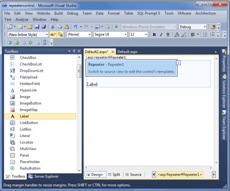Select highlighted Label control in Toolbox
The height and width of the screenshot is (191, 230).
click(40, 116)
